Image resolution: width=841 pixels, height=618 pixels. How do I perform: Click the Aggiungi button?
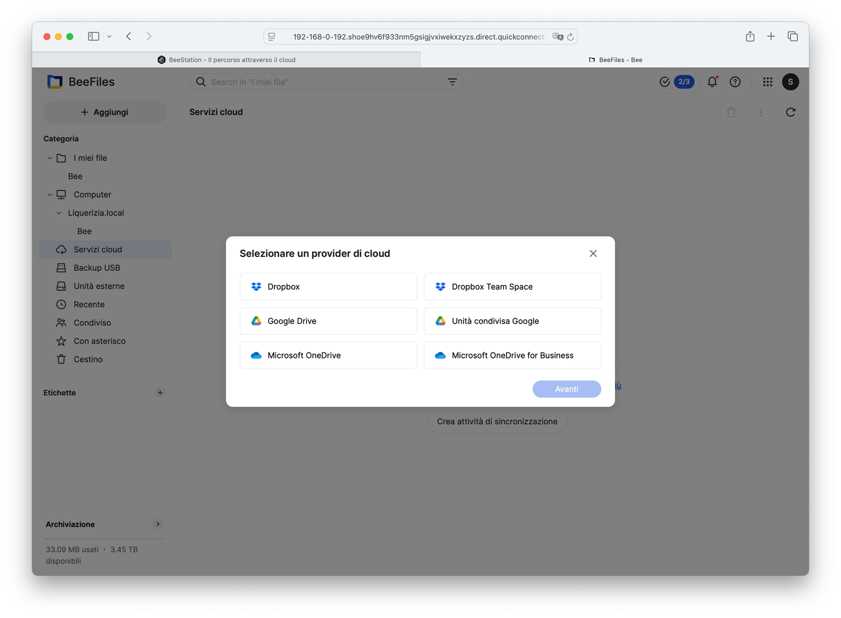[105, 112]
